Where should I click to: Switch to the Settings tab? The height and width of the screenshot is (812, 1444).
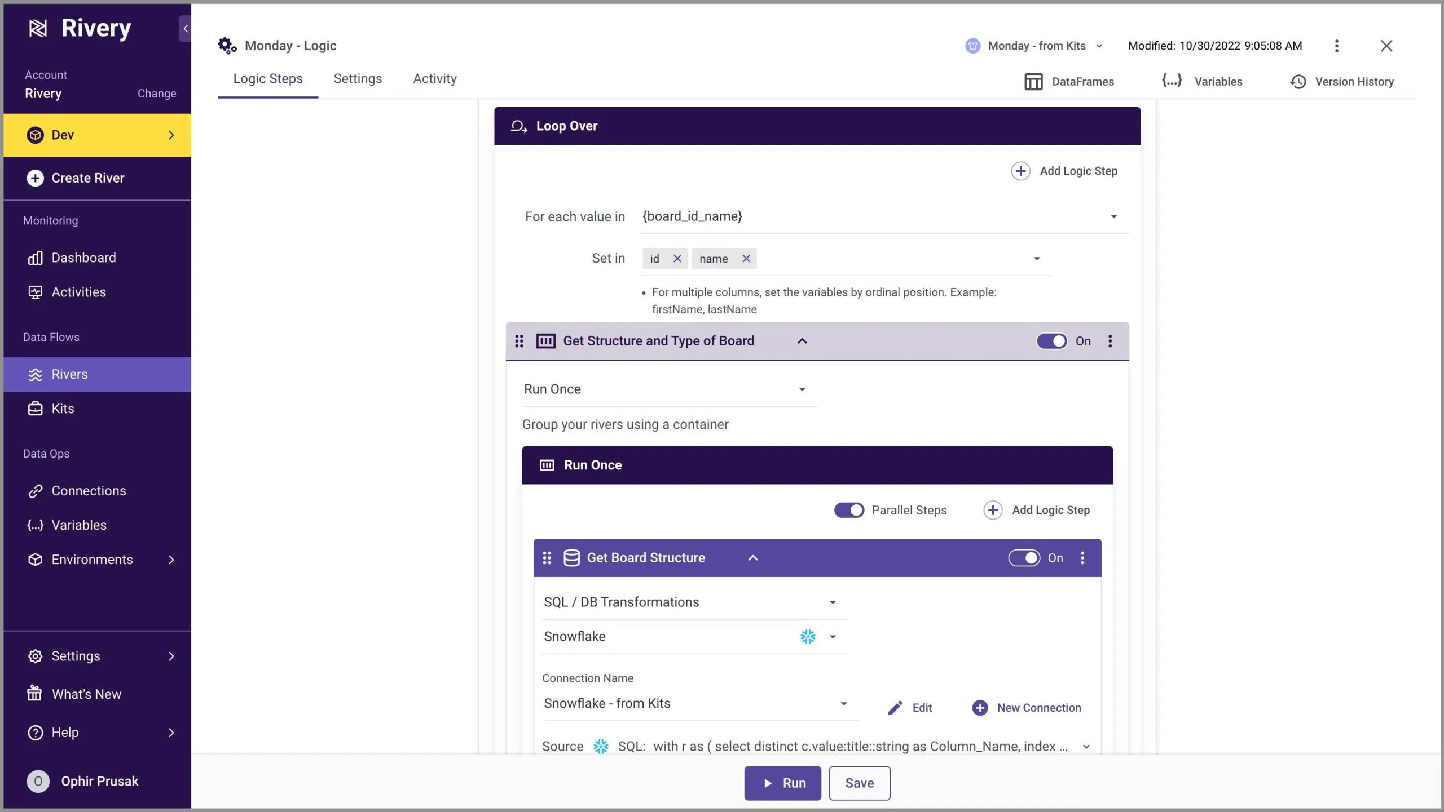(358, 79)
